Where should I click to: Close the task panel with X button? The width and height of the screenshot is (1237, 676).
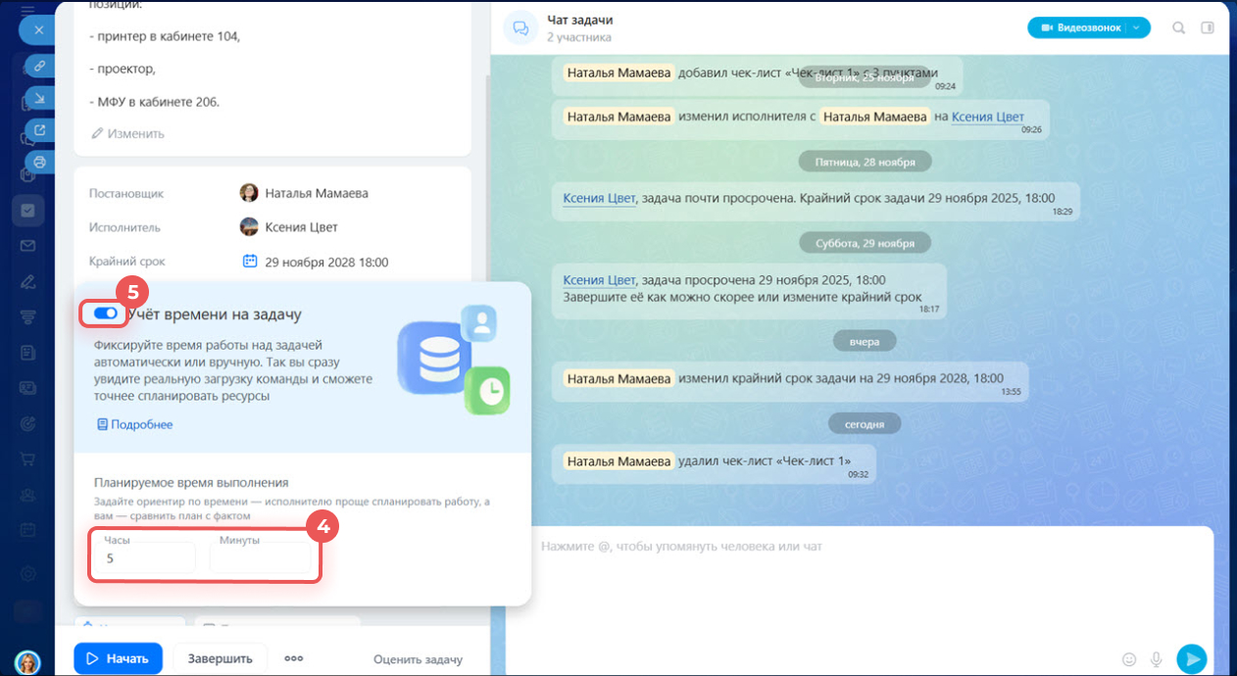click(x=39, y=30)
